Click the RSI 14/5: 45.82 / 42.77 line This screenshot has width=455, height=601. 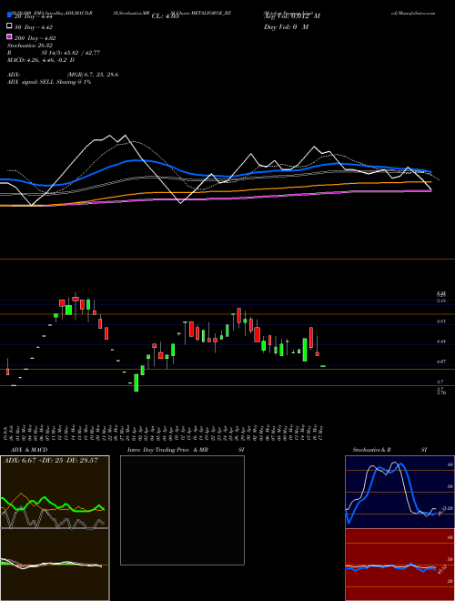click(x=54, y=53)
